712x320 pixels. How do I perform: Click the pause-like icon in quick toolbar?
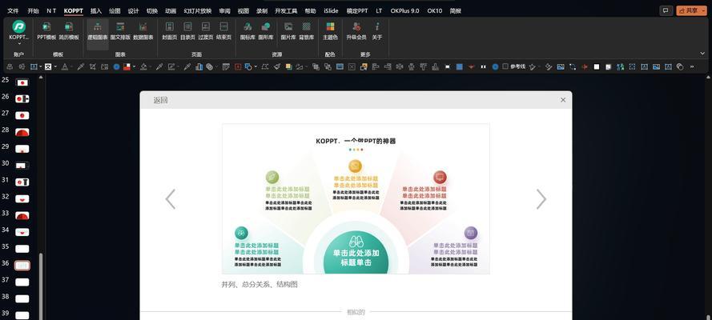pos(483,66)
